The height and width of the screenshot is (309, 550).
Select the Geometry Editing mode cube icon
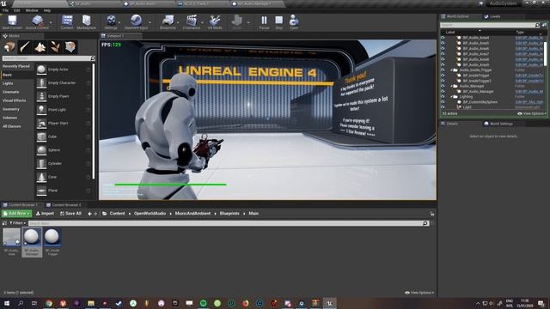[70, 47]
